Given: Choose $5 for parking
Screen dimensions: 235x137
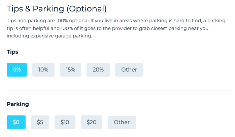Looking at the screenshot, I should (x=40, y=122).
